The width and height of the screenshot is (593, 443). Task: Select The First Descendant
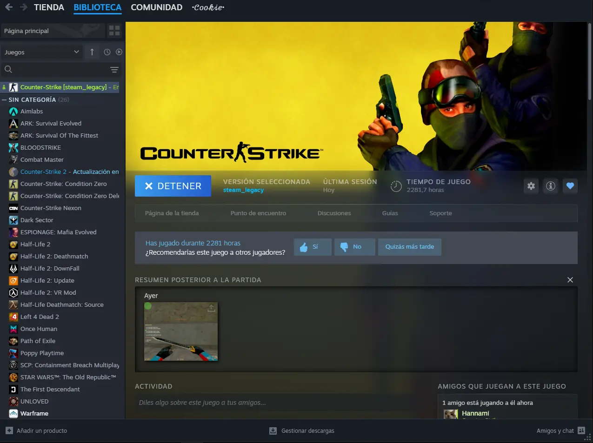pos(50,389)
